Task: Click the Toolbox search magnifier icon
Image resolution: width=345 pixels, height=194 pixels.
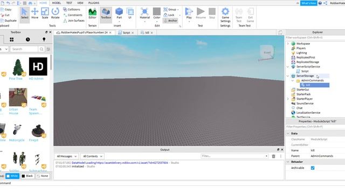Action: (42, 49)
